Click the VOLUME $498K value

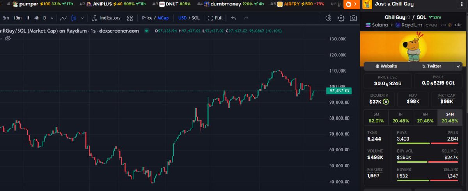[x=375, y=157]
